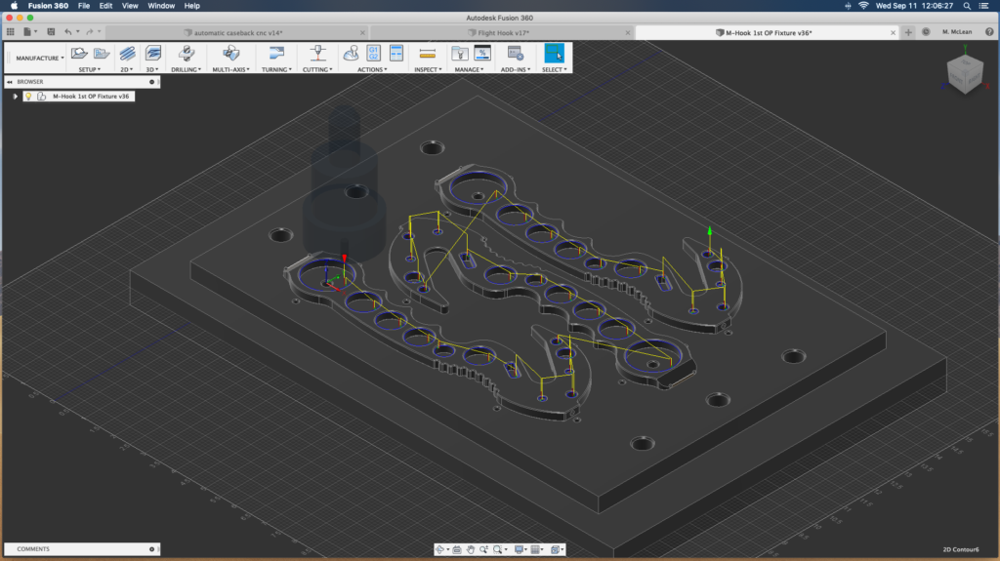Open the Window menu in the menu bar
Viewport: 1000px width, 561px height.
click(x=161, y=6)
